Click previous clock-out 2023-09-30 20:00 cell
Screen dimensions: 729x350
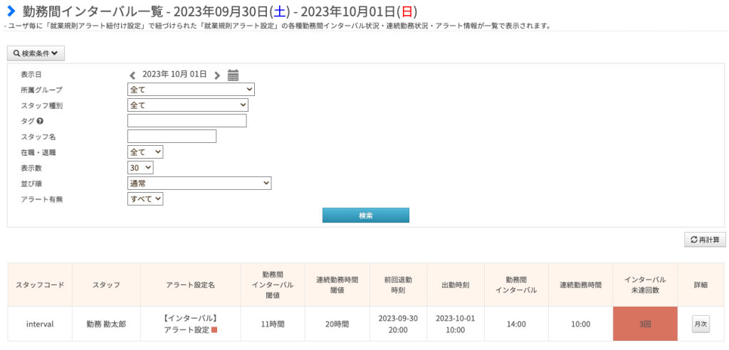tap(399, 324)
